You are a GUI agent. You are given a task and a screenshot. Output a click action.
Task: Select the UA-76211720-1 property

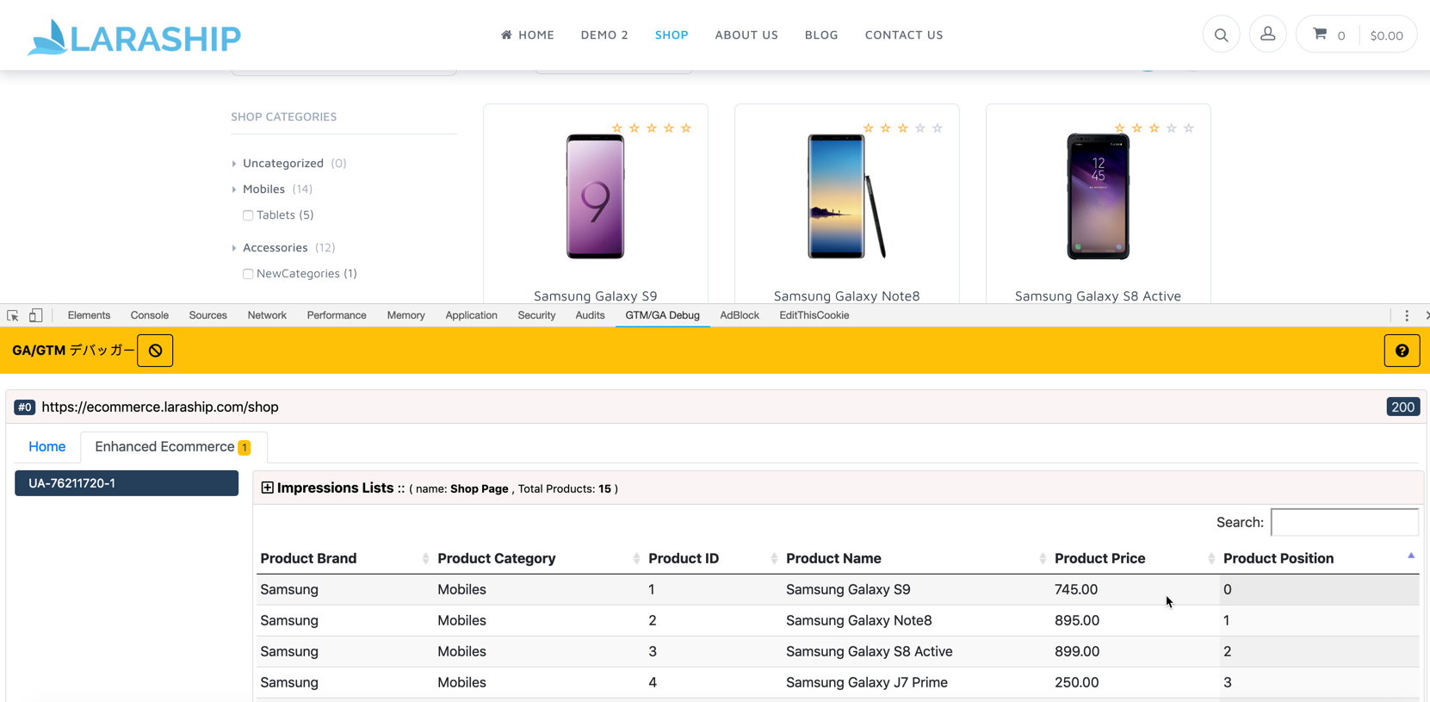click(x=127, y=483)
